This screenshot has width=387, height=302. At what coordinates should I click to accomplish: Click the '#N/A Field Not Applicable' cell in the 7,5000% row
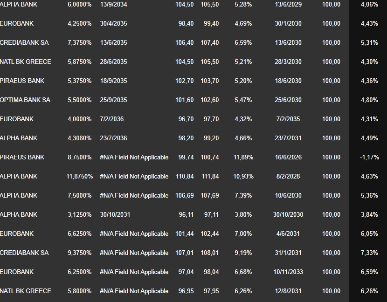(x=134, y=196)
